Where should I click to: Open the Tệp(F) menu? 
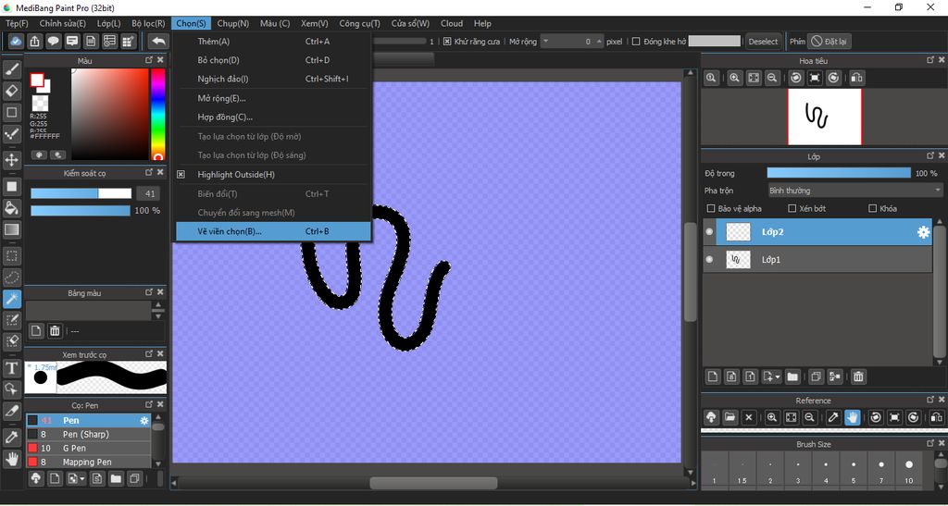tap(17, 23)
